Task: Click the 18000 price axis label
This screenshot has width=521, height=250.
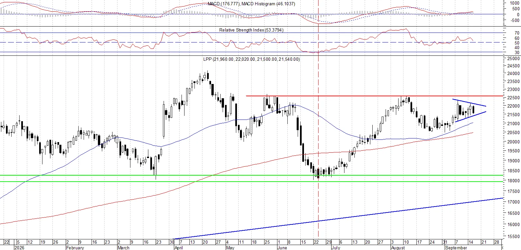Action: point(513,181)
